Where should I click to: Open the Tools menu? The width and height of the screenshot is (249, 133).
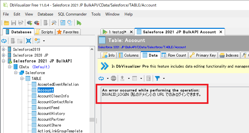click(96, 14)
